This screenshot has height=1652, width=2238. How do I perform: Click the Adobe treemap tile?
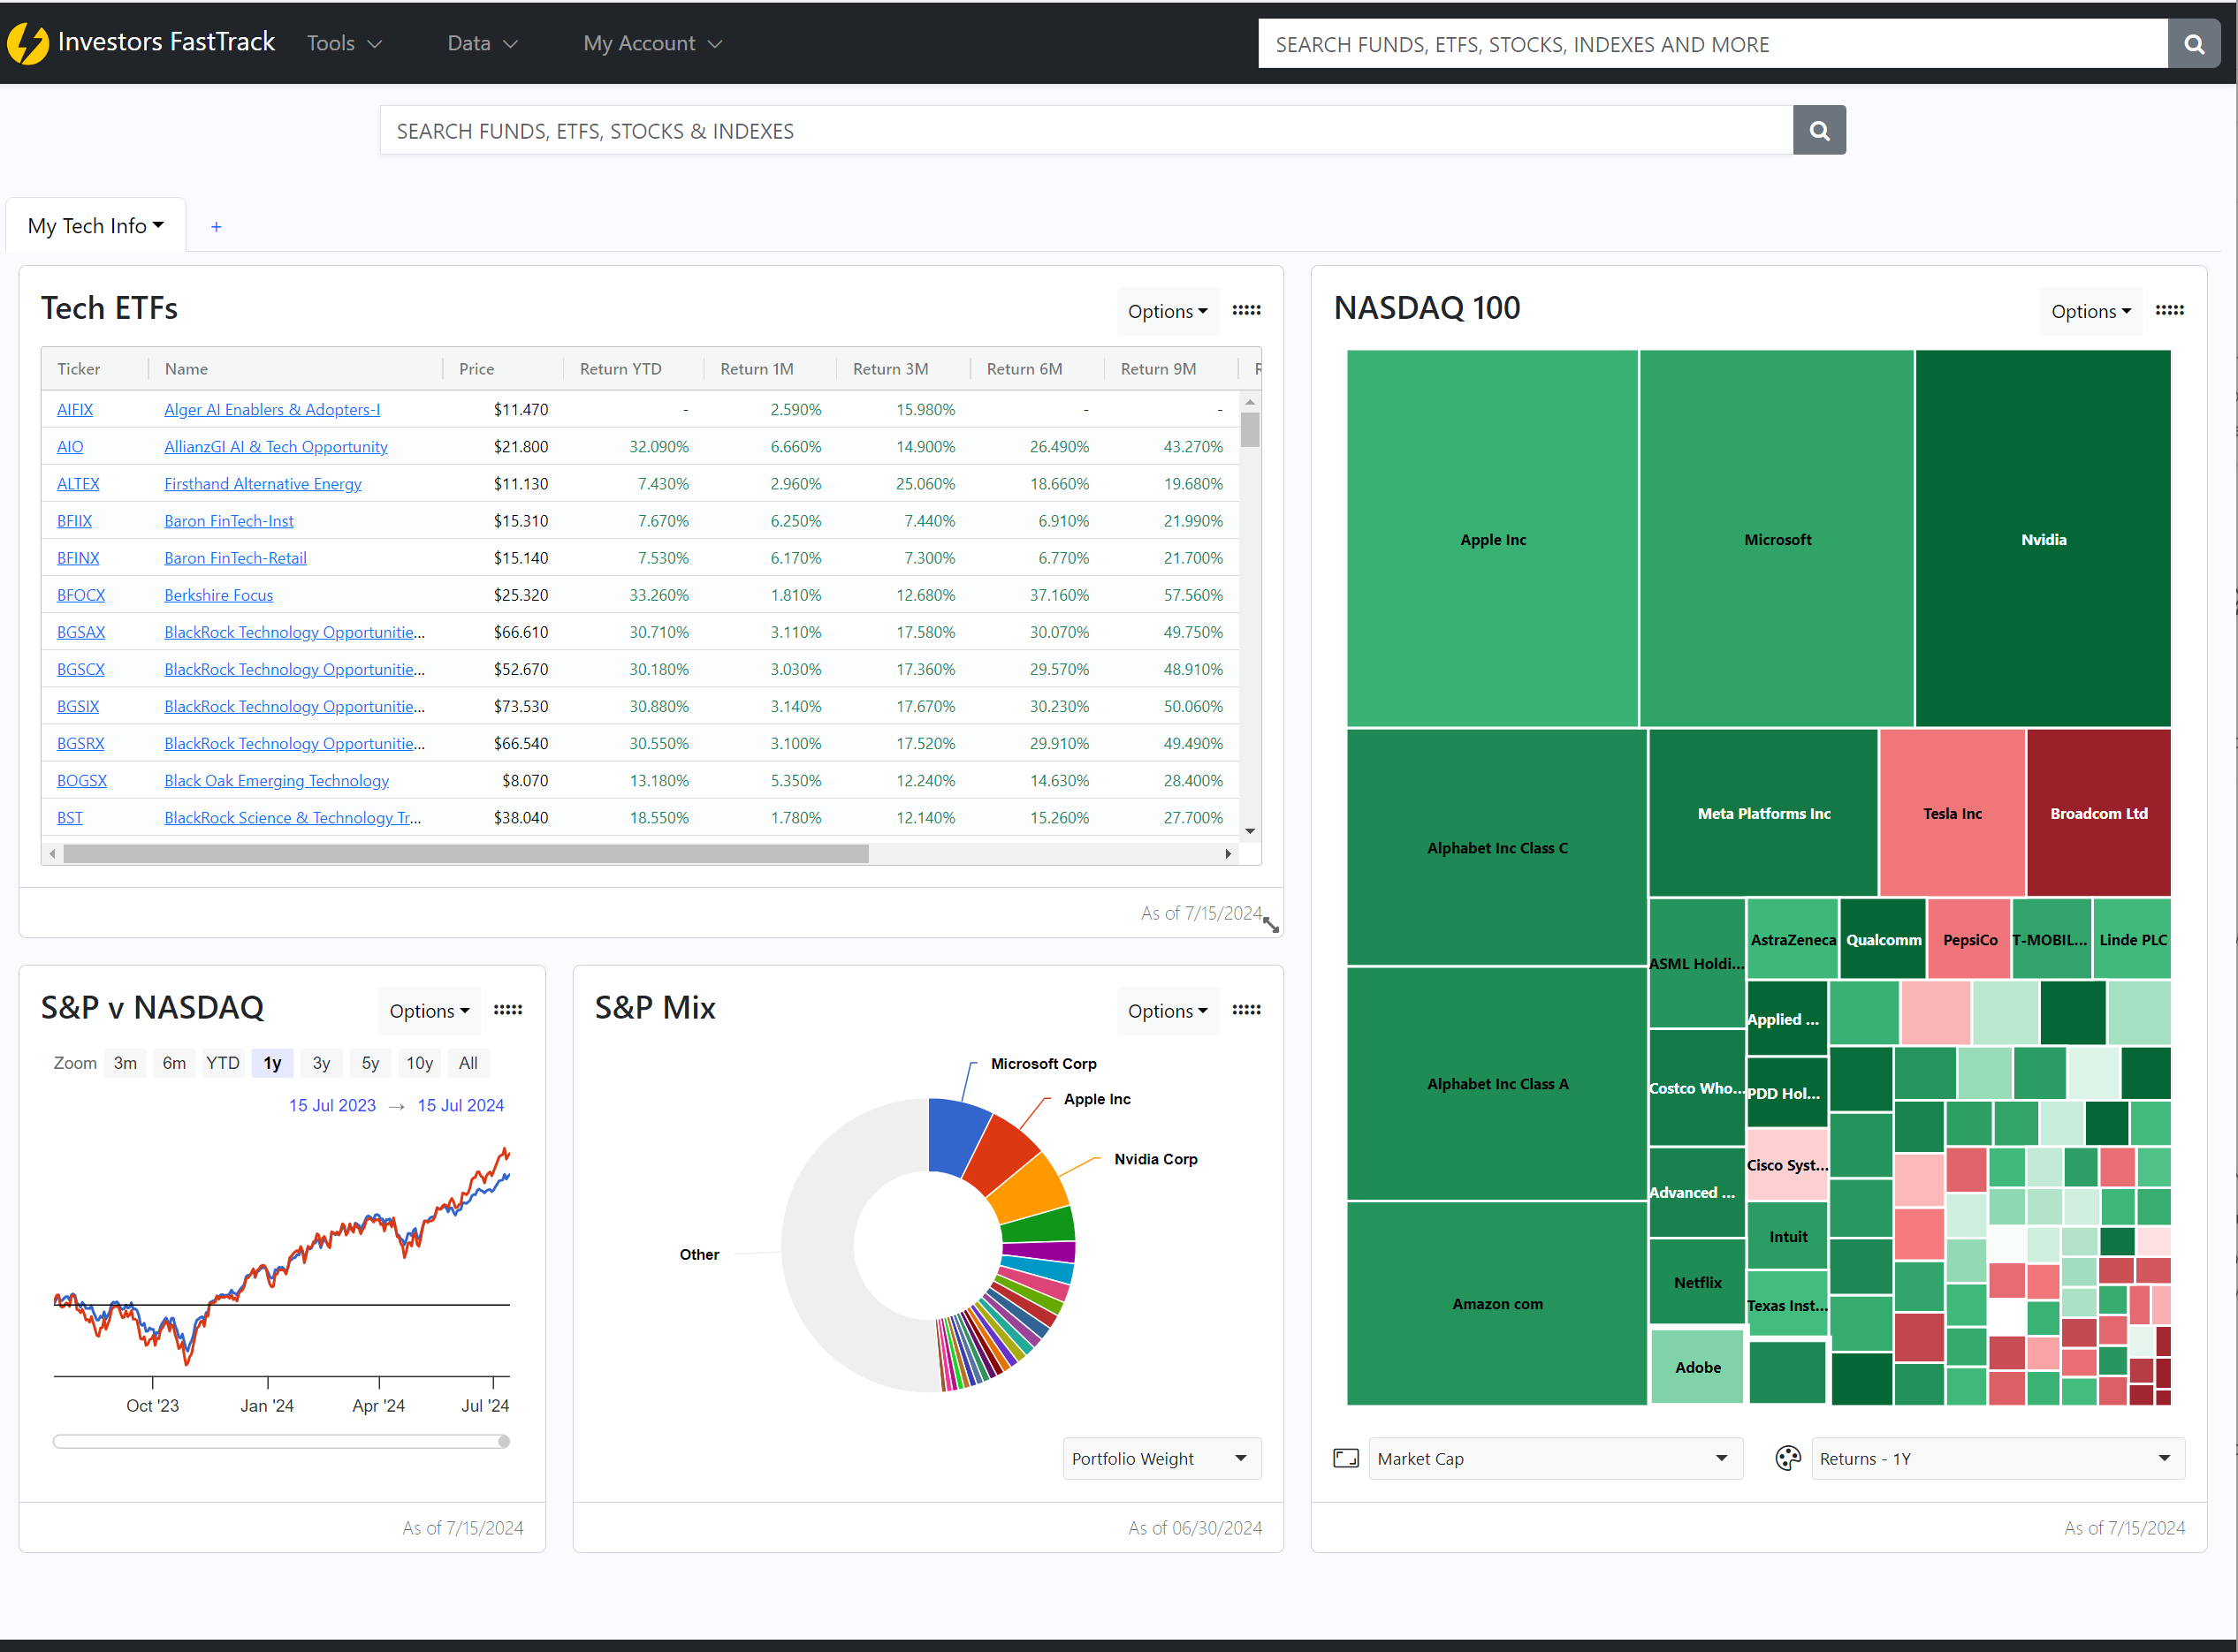(x=1698, y=1366)
